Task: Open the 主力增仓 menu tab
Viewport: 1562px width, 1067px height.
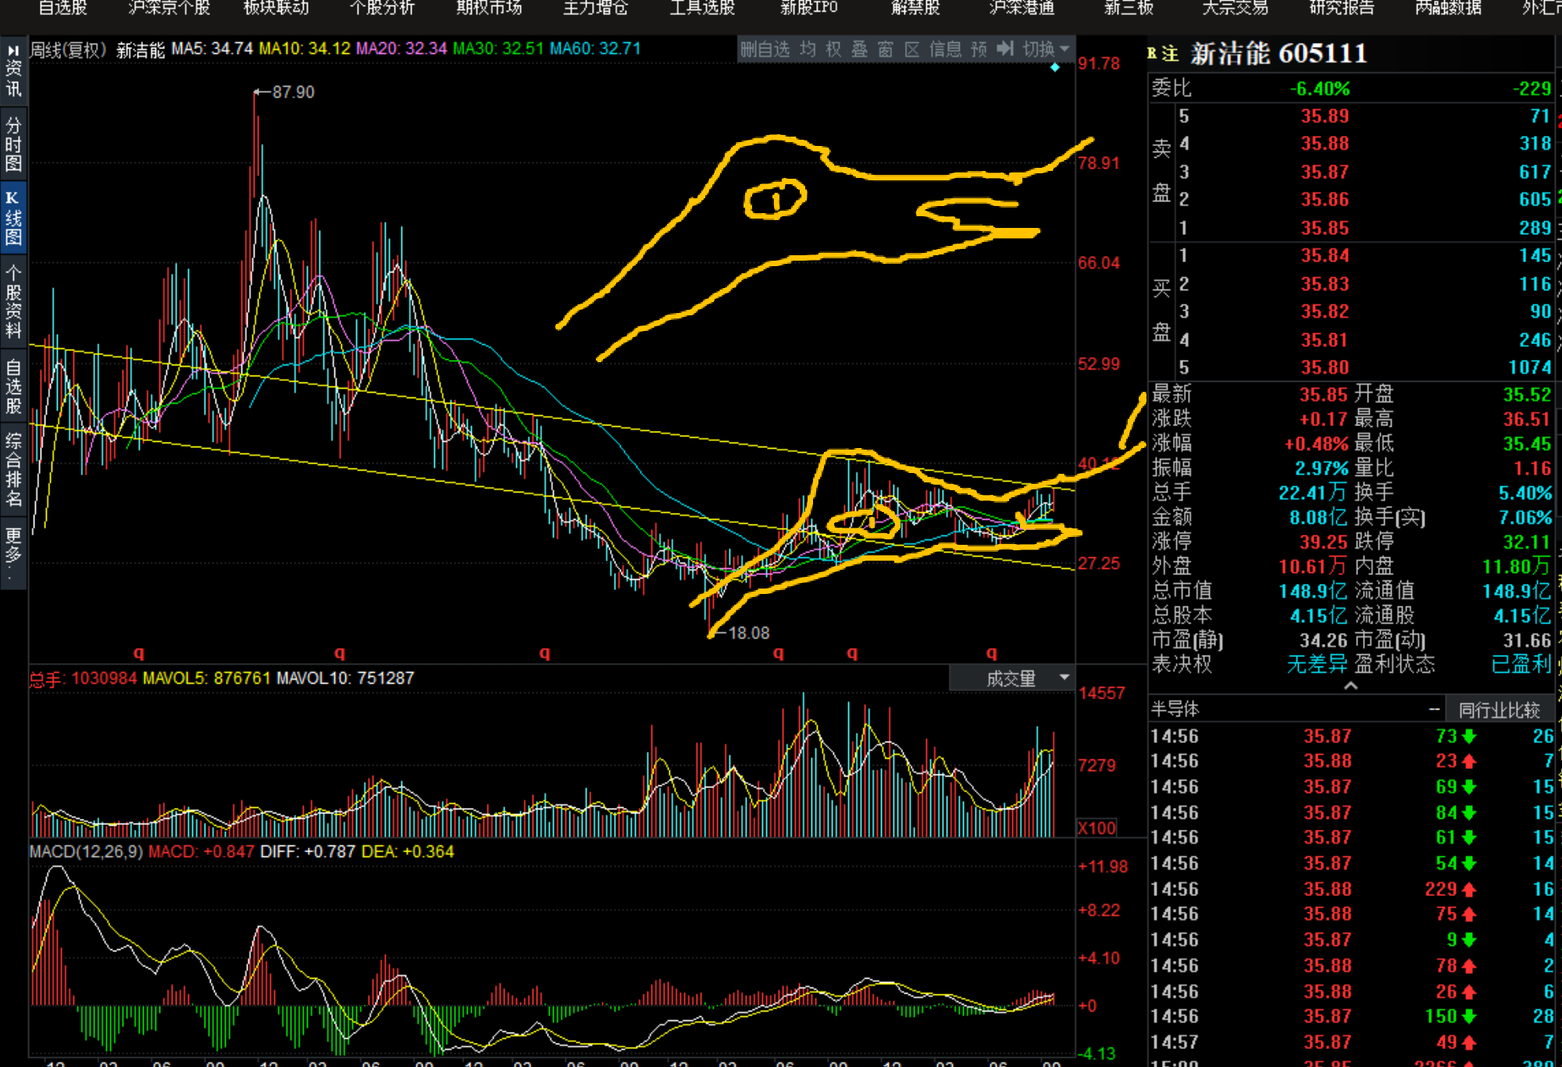Action: [x=595, y=8]
